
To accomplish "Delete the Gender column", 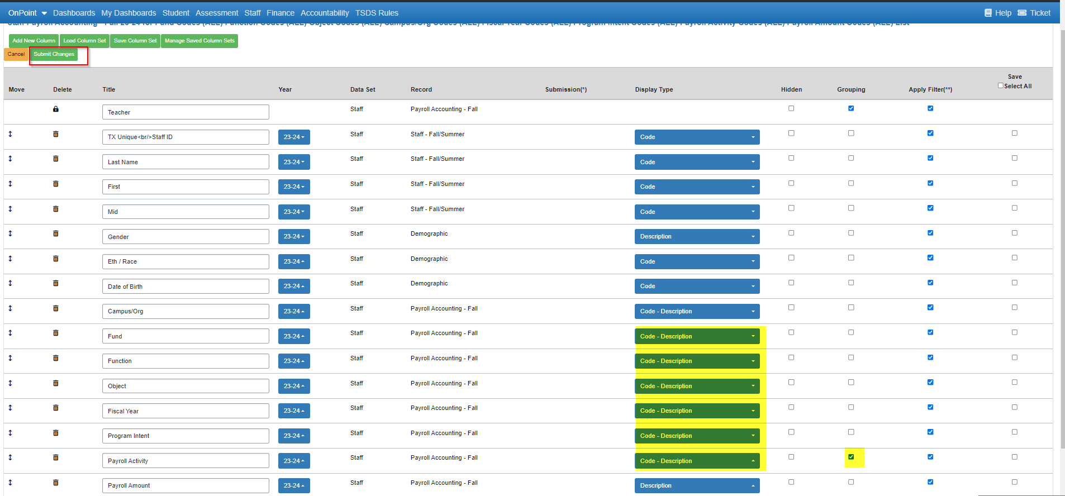I will click(56, 233).
